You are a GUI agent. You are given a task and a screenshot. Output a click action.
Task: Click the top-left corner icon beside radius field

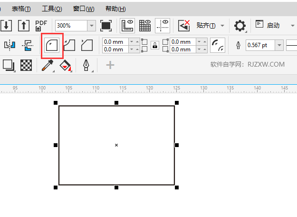144,41
